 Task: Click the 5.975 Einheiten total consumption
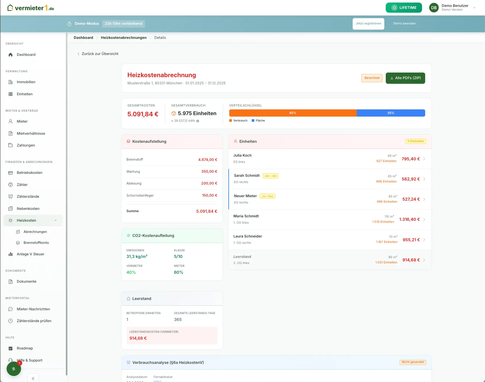coord(197,113)
